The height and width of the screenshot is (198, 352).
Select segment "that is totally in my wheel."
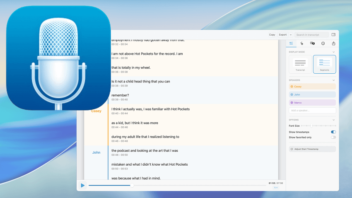[131, 68]
